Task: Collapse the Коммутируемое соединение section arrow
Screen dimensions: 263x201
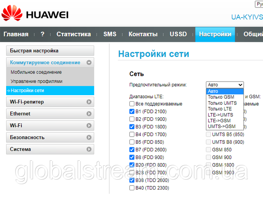Action: [89, 63]
